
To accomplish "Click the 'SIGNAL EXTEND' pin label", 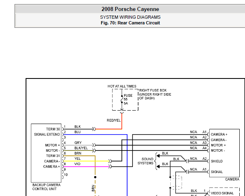I will [x=47, y=134].
